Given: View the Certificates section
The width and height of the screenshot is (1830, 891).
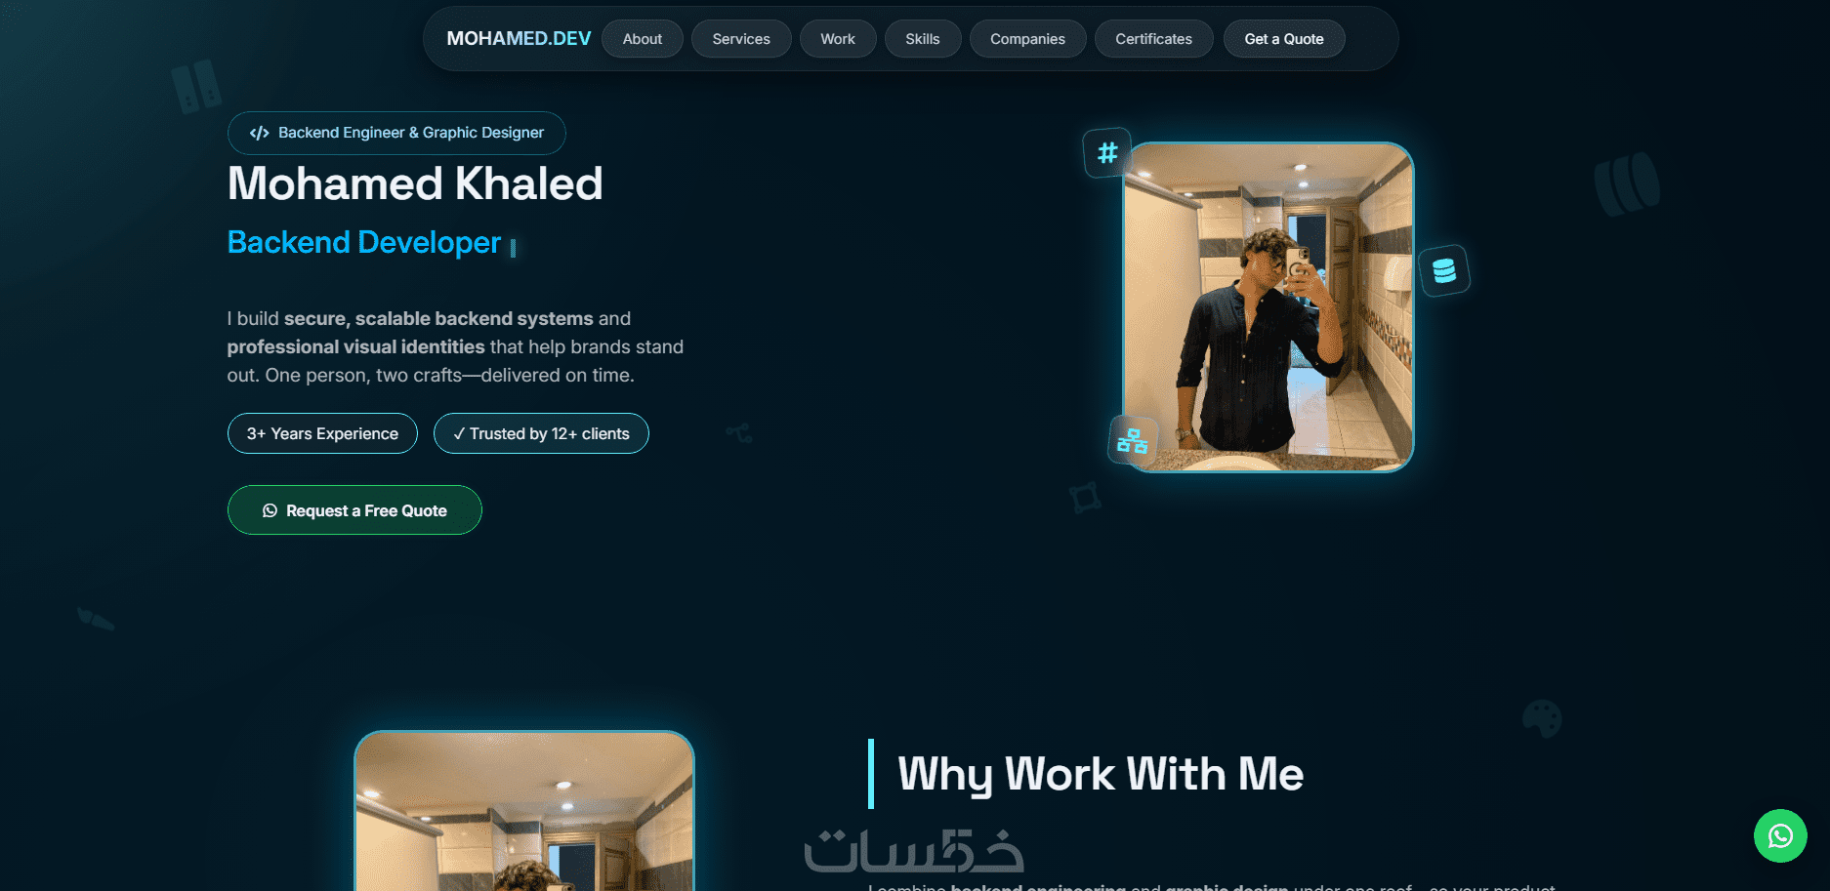Looking at the screenshot, I should (1154, 39).
